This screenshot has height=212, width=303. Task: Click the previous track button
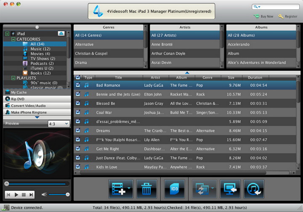(8, 195)
